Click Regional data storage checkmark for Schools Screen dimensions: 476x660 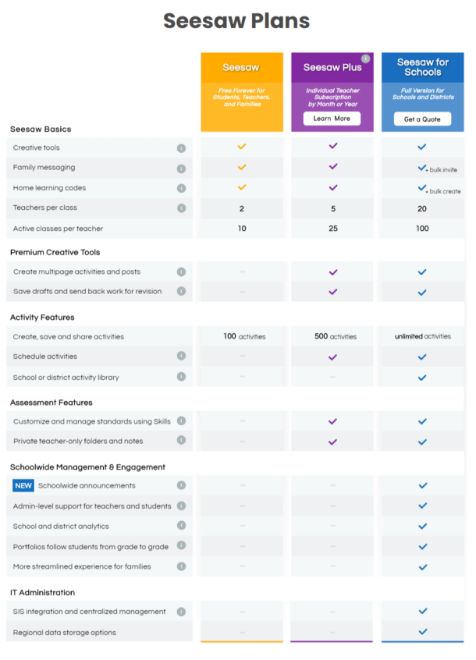(422, 632)
